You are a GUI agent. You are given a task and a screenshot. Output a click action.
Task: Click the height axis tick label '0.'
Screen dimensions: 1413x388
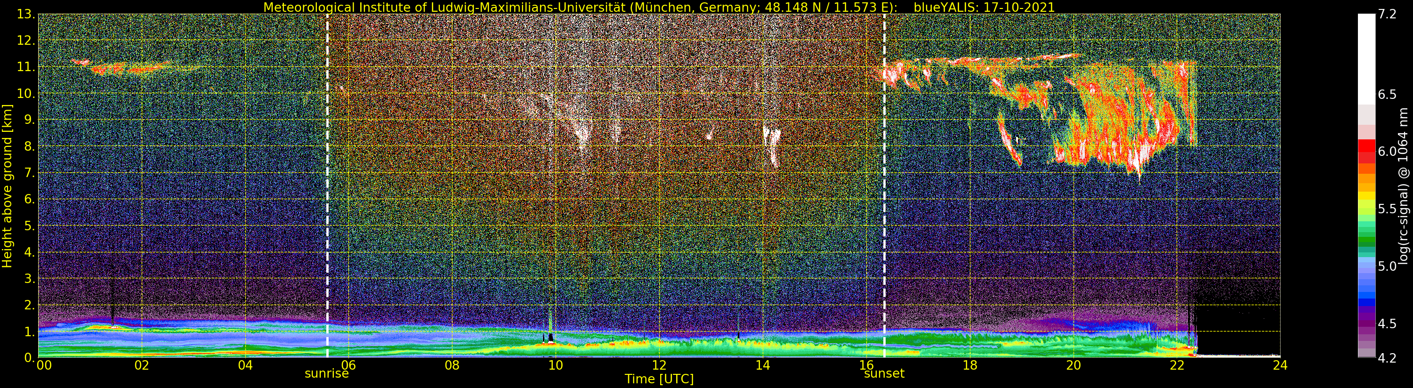pos(29,357)
